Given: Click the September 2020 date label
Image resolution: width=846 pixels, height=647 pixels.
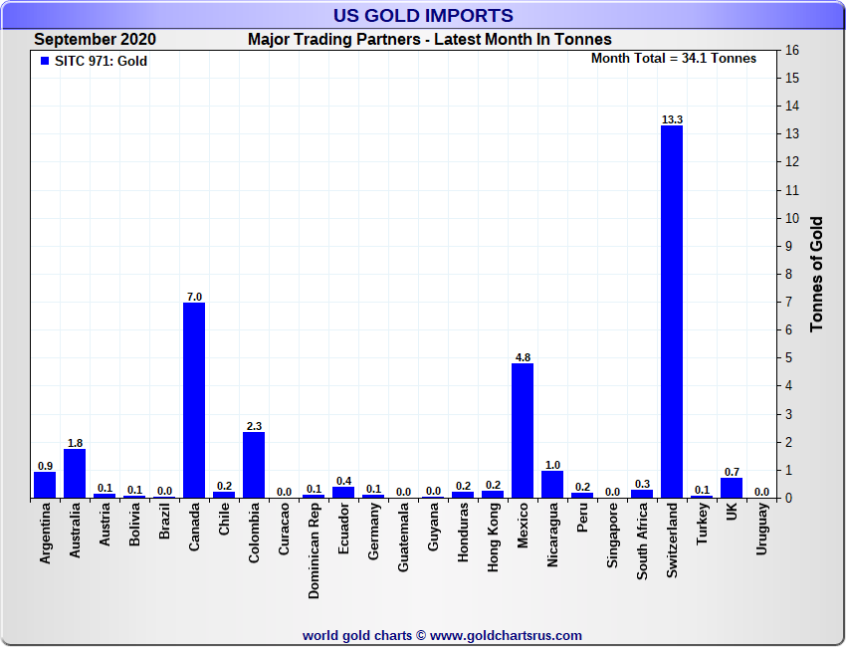Looking at the screenshot, I should coord(95,40).
